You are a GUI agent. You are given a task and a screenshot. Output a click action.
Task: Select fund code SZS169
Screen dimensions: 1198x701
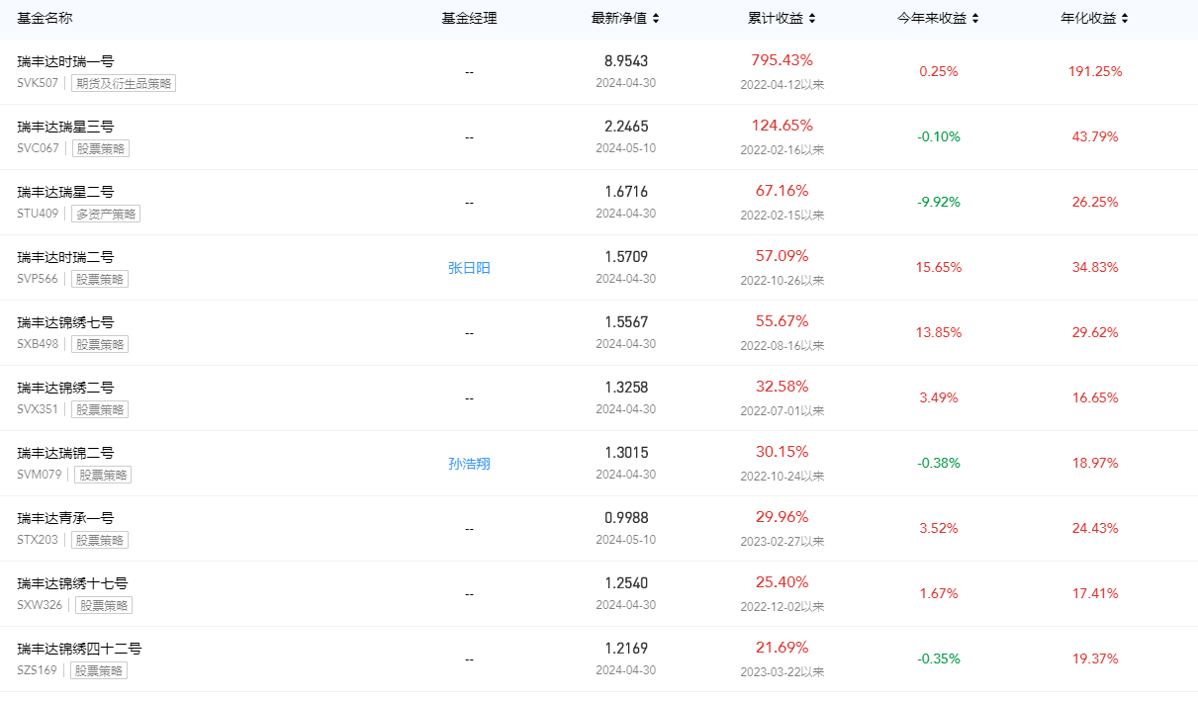(x=38, y=670)
